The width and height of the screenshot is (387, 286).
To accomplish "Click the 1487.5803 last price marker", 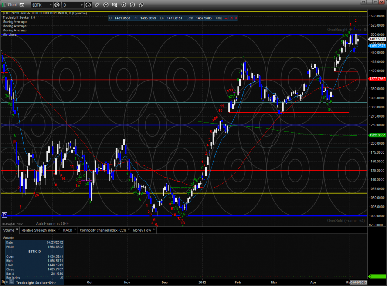I will (377, 39).
